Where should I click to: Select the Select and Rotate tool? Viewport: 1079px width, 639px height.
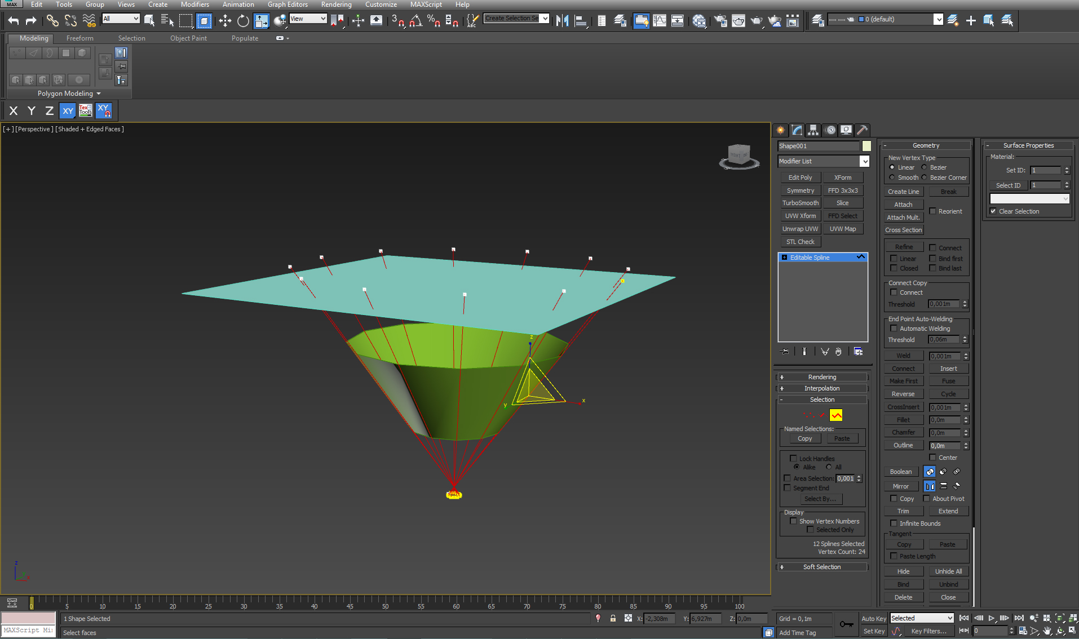pos(243,21)
